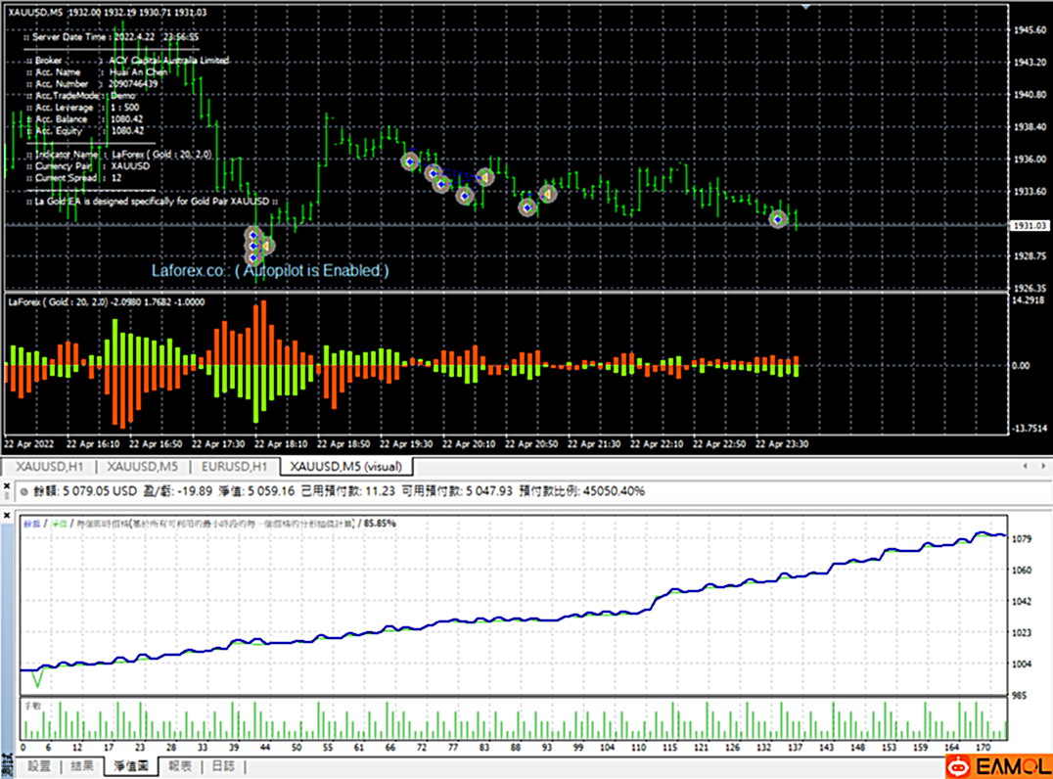Click the 已用預付款 11.23 status value
Image resolution: width=1053 pixels, height=779 pixels.
coord(347,491)
